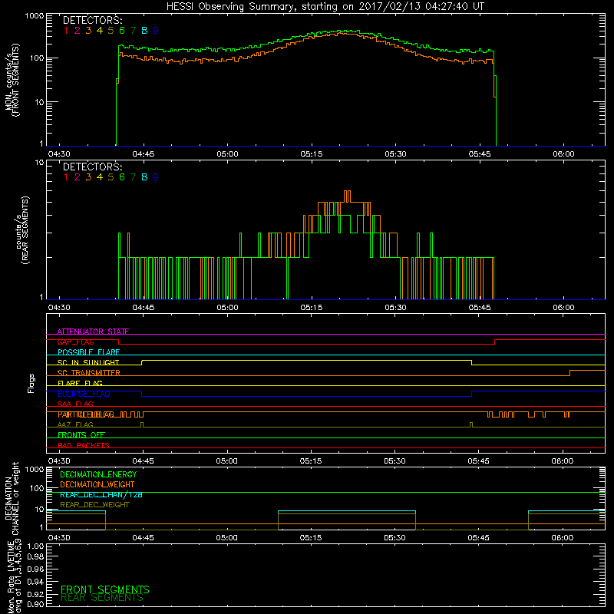Image resolution: width=614 pixels, height=614 pixels.
Task: Click the FRONT SEGMENTS livetime legend text
Action: (x=105, y=589)
